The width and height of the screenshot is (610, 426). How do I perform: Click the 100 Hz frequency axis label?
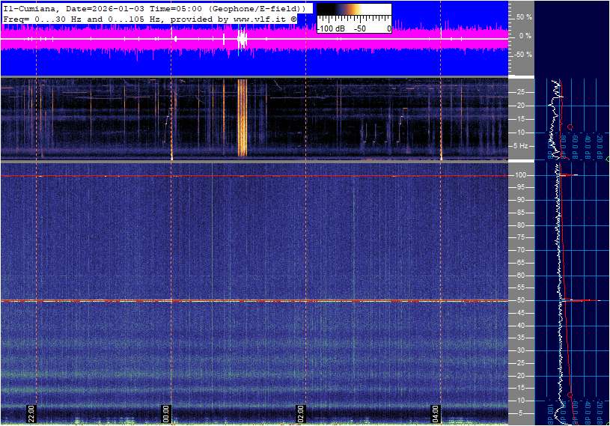coord(522,175)
